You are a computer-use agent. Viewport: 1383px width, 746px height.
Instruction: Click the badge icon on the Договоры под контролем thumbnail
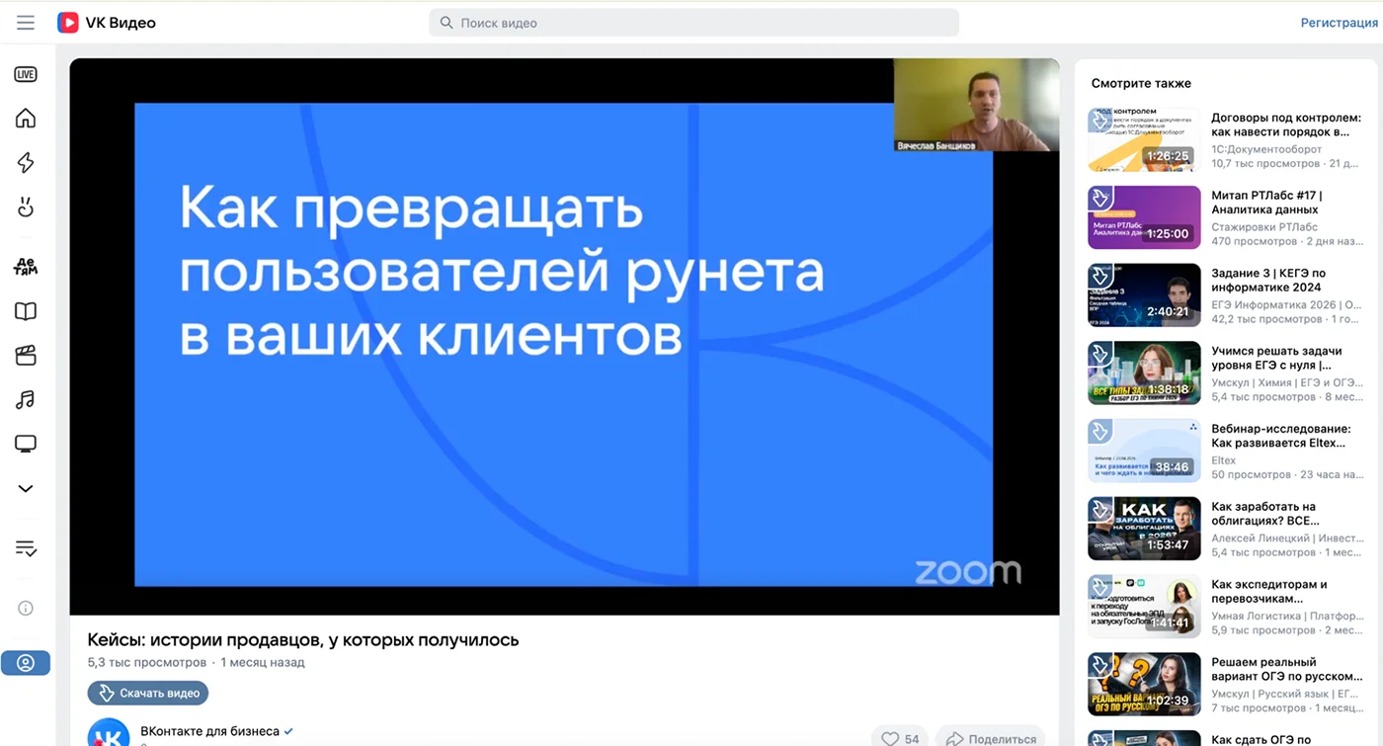coord(1099,120)
